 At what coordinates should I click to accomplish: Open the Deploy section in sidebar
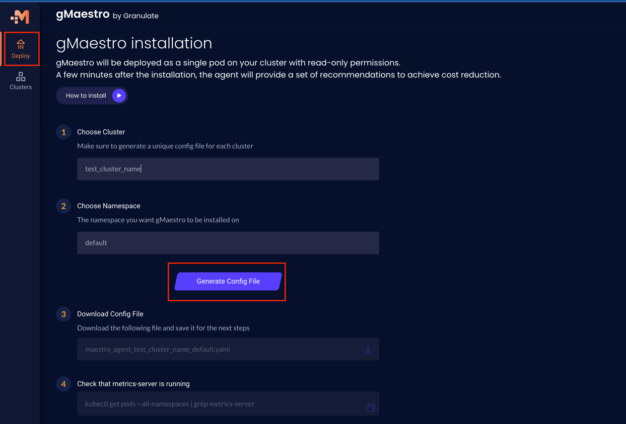pyautogui.click(x=21, y=49)
